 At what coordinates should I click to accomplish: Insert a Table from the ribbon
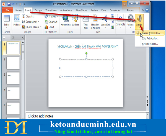click(x=7, y=22)
